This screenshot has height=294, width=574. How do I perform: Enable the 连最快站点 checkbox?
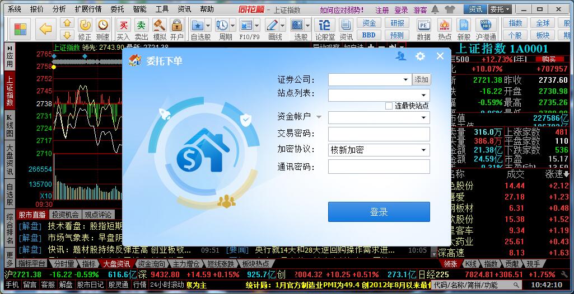point(389,106)
